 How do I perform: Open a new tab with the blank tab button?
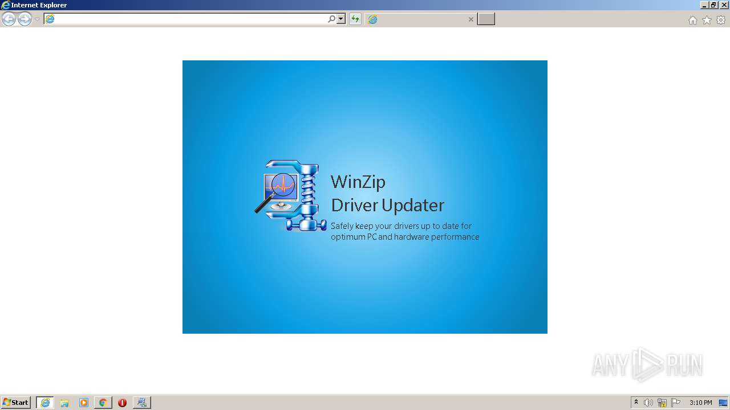(486, 19)
